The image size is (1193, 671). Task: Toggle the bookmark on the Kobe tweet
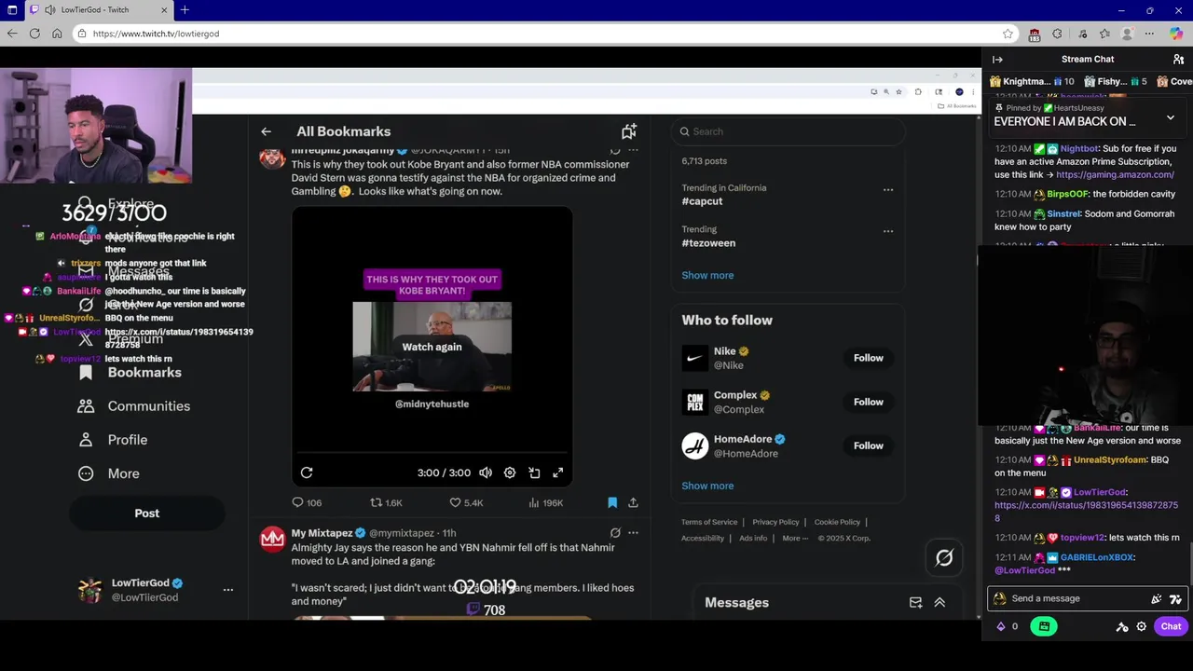point(612,502)
